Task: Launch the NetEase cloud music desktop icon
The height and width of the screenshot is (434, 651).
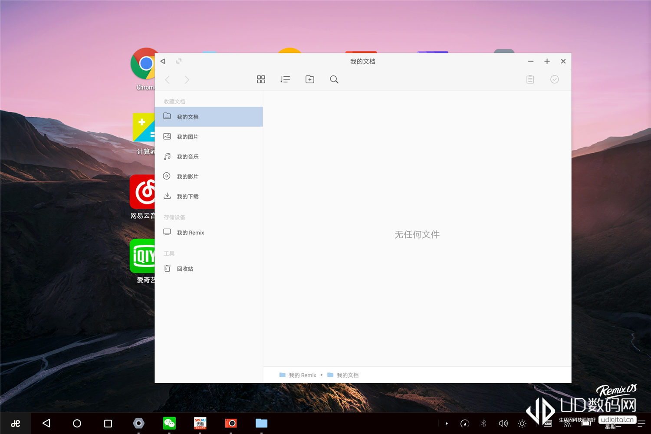Action: [142, 197]
